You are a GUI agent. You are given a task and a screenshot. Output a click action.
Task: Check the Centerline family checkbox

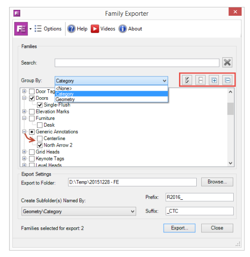pyautogui.click(x=39, y=139)
